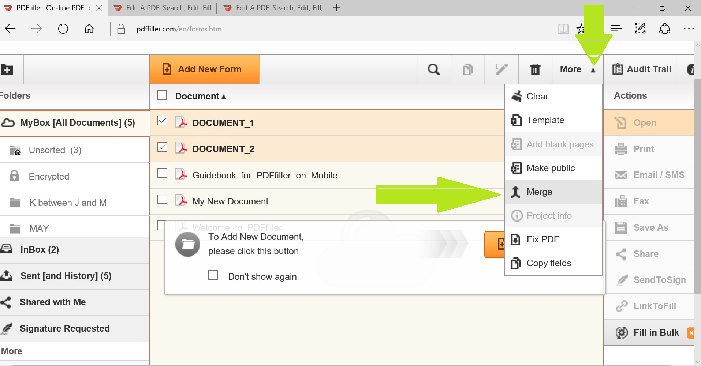Open the browser Hub lines icon
Viewport: 701px width, 366px height.
616,29
